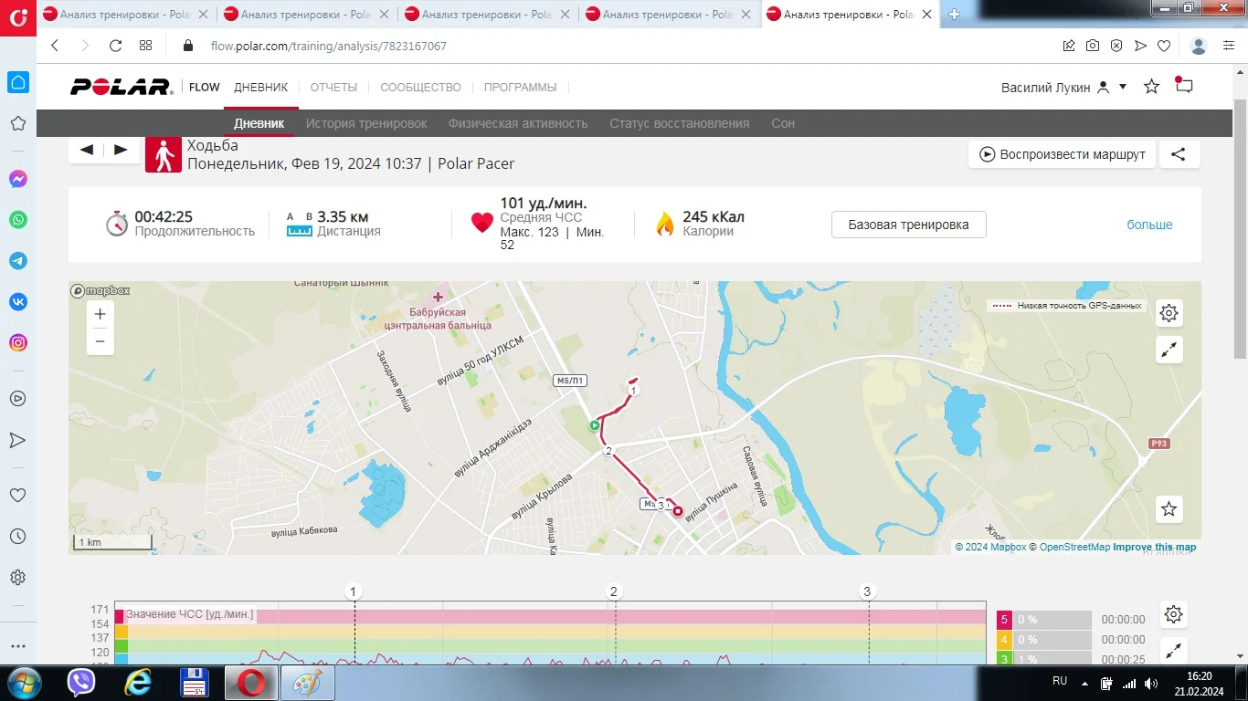Zoom in on the map
The image size is (1248, 701).
click(x=100, y=314)
